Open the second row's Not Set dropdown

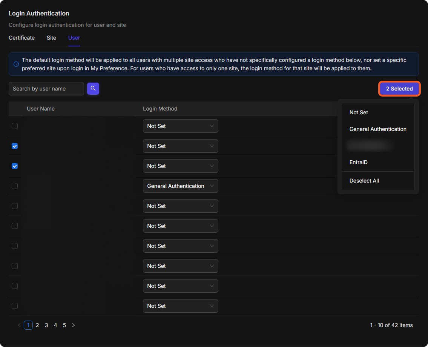180,146
